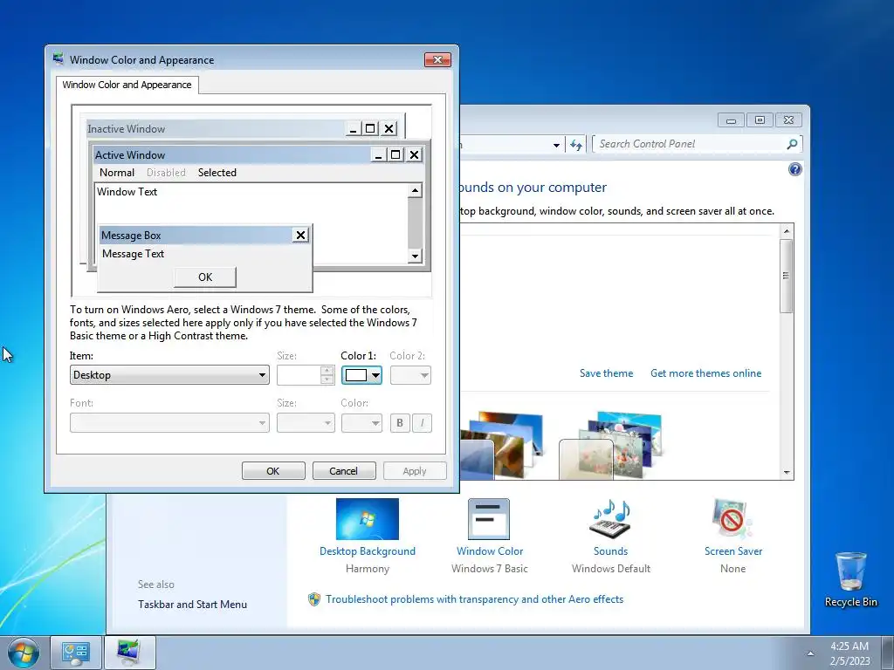Click the Windows Start orb
Screen dimensions: 894x670
pos(24,653)
